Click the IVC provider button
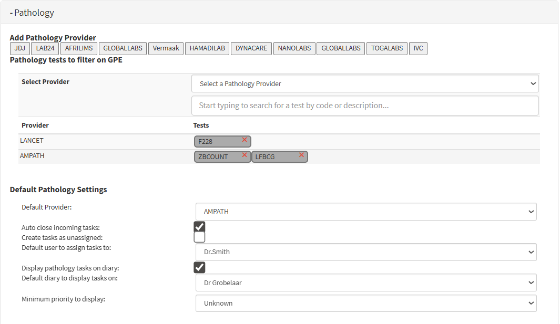The width and height of the screenshot is (560, 324). 418,48
